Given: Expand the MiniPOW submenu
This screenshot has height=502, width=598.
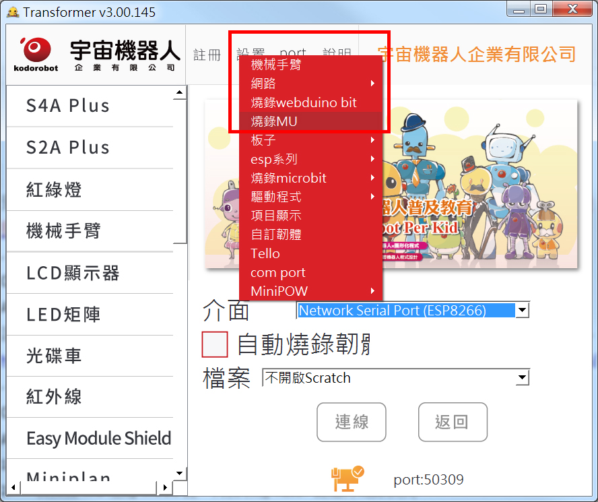Looking at the screenshot, I should coord(311,291).
